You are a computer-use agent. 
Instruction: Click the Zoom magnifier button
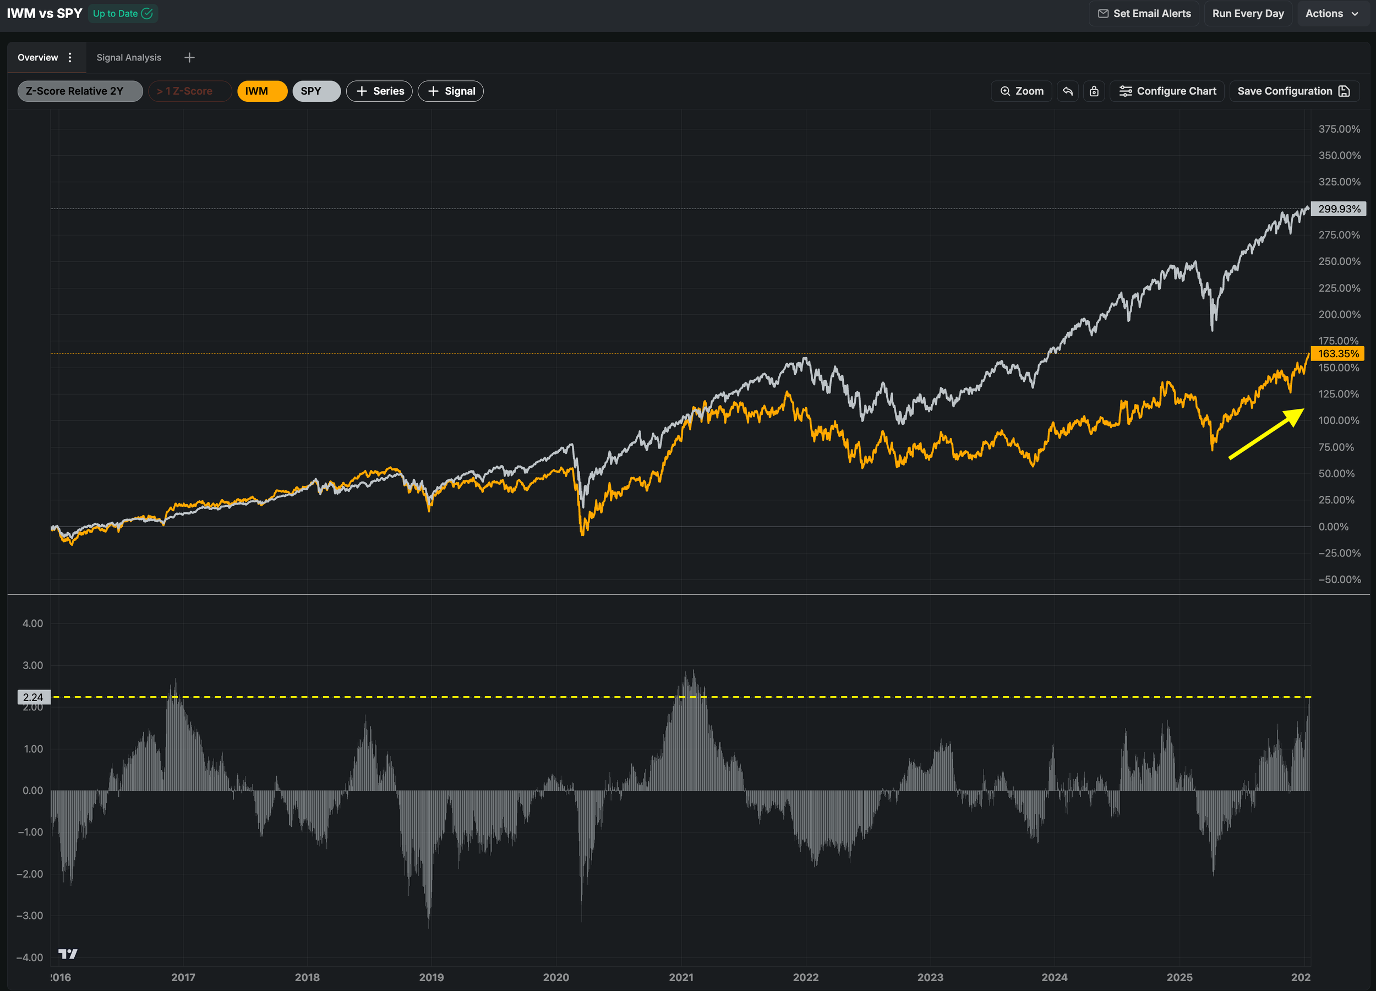1021,91
